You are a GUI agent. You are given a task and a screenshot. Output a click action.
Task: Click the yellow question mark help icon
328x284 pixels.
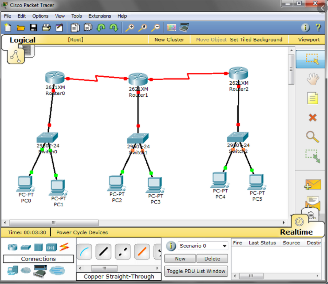tap(318, 27)
